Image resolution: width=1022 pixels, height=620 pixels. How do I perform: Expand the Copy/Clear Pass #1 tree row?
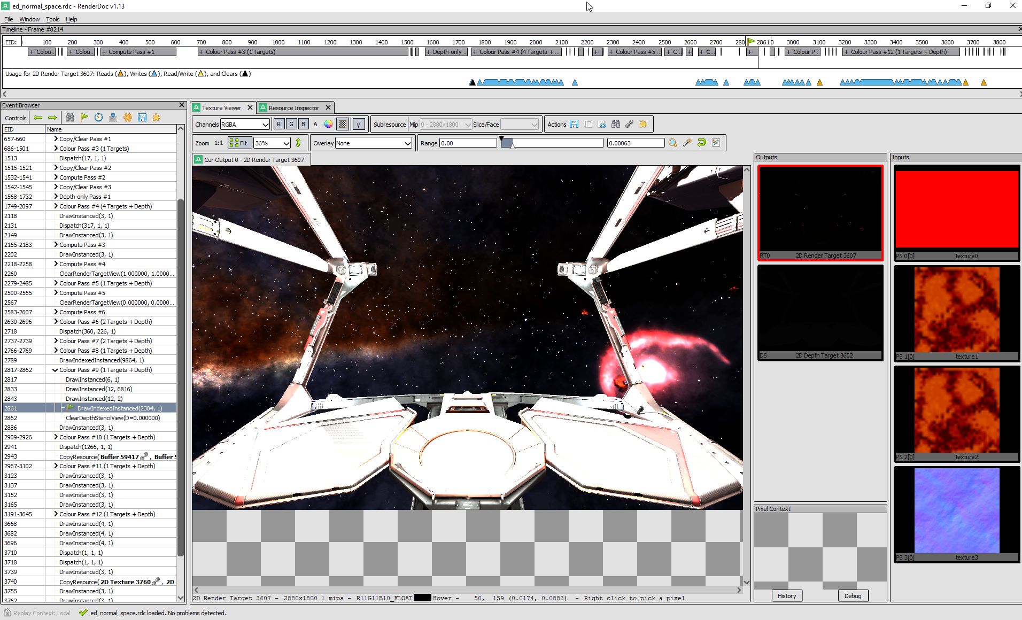click(56, 138)
